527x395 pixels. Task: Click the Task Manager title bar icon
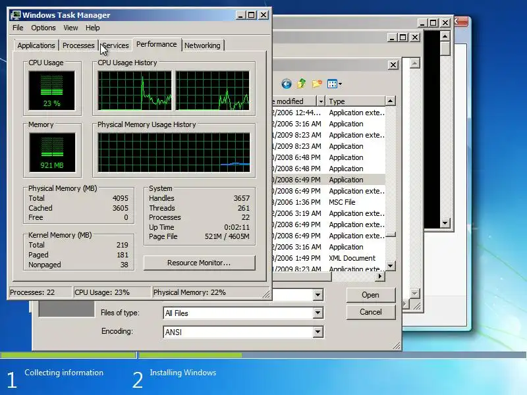coord(15,15)
